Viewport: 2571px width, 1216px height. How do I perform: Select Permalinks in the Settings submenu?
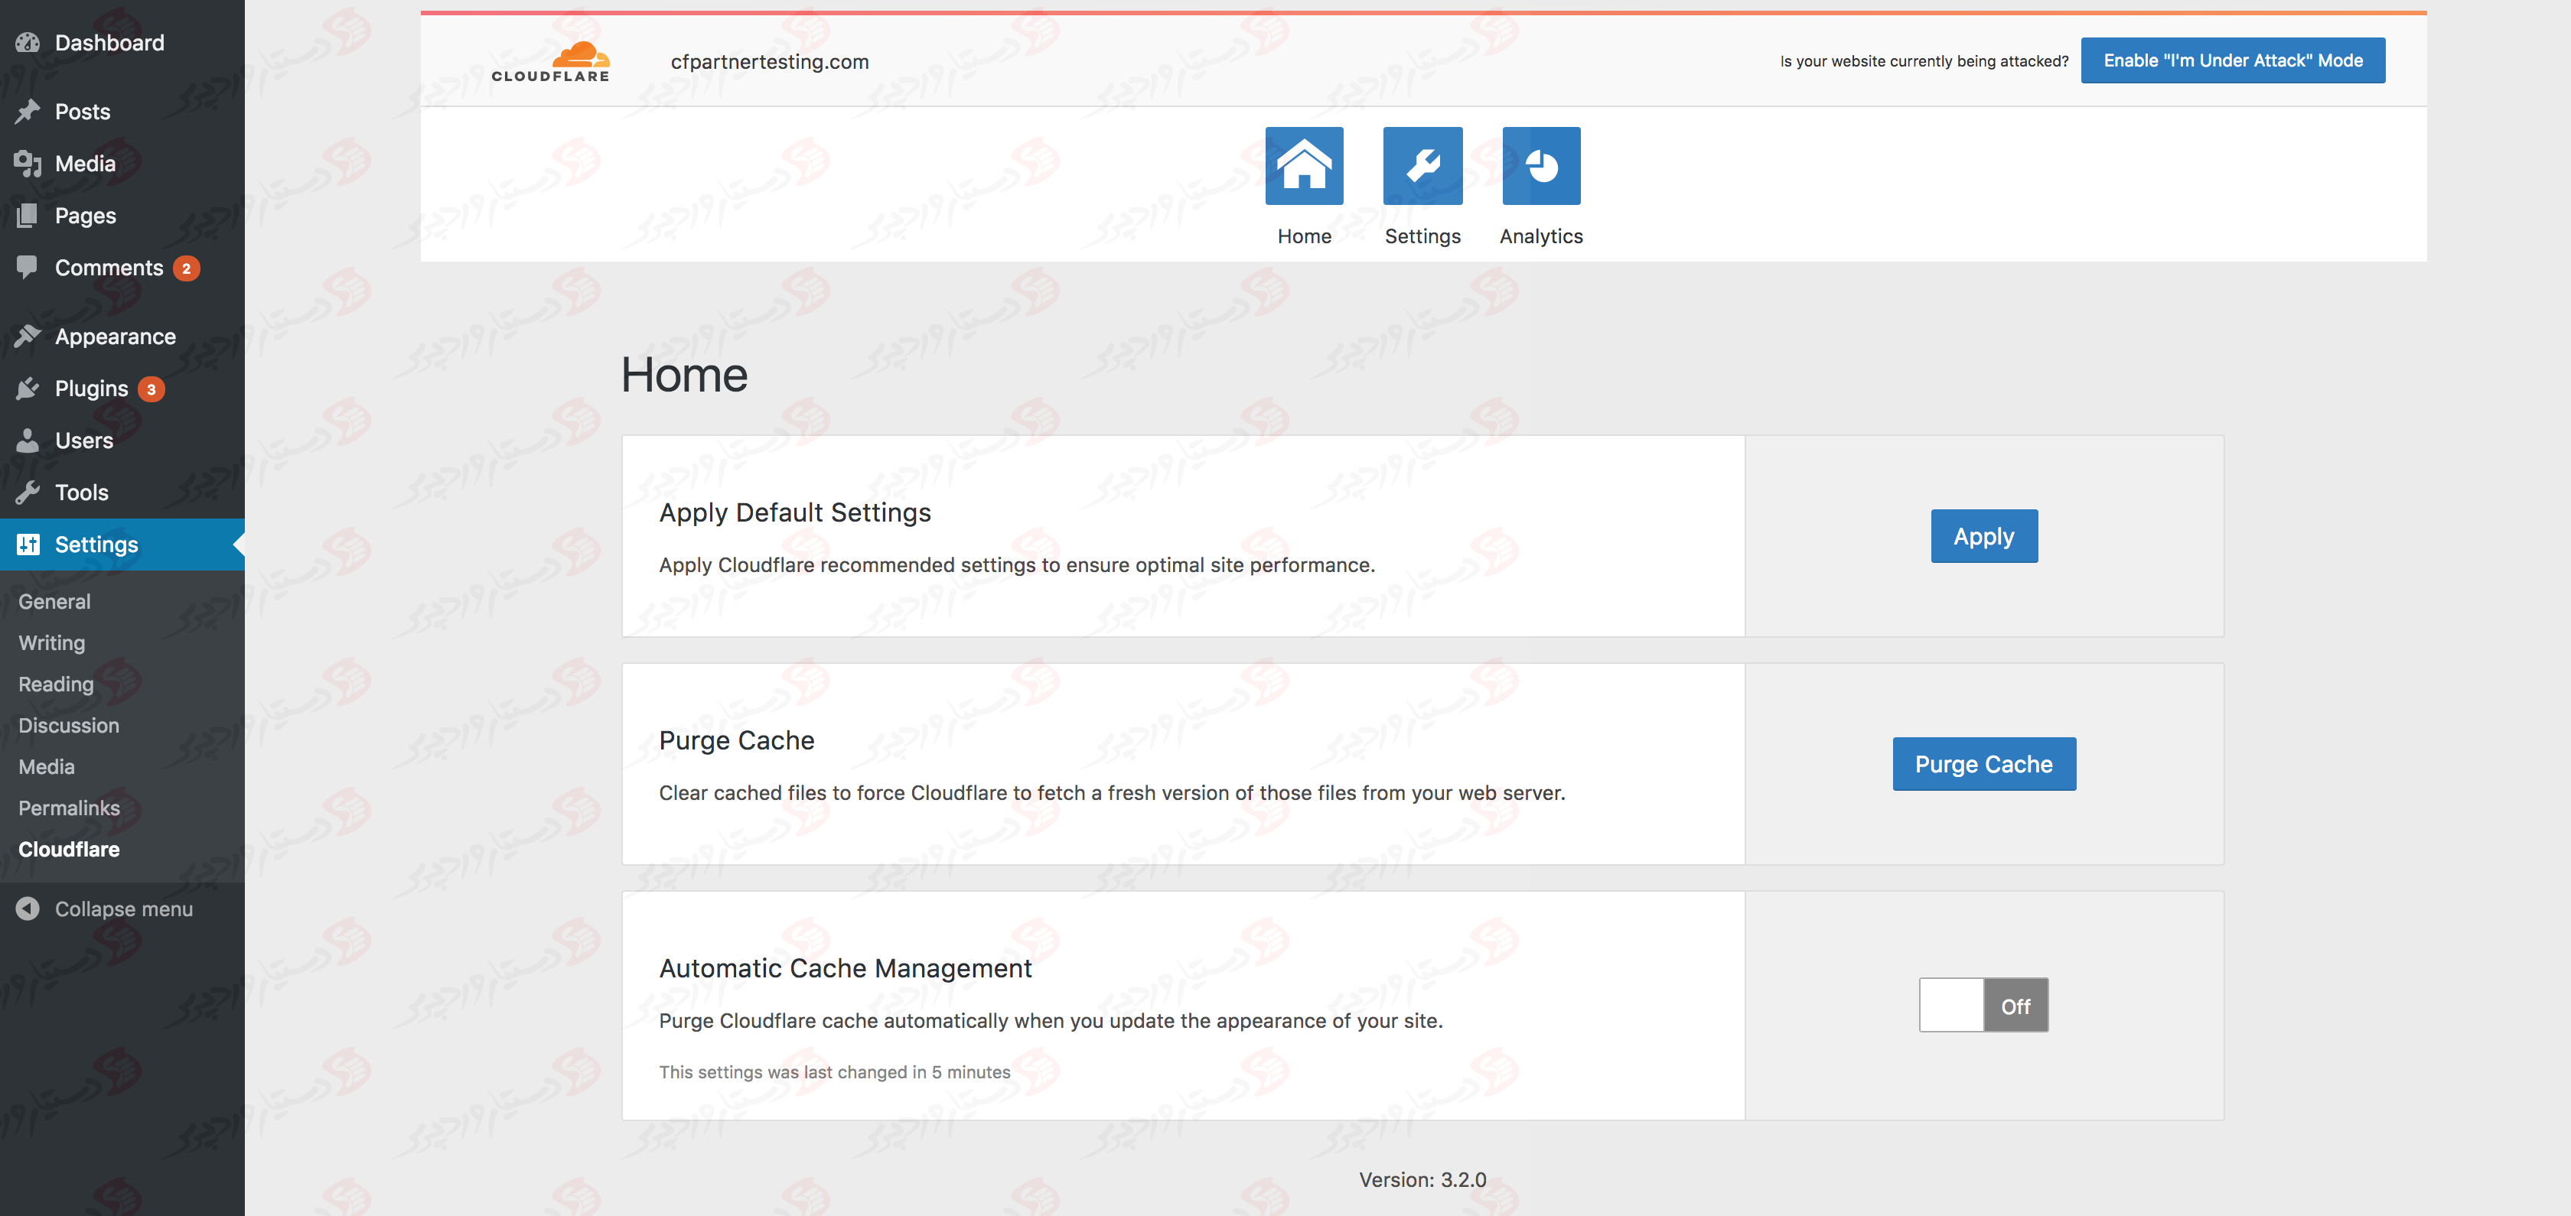coord(69,807)
